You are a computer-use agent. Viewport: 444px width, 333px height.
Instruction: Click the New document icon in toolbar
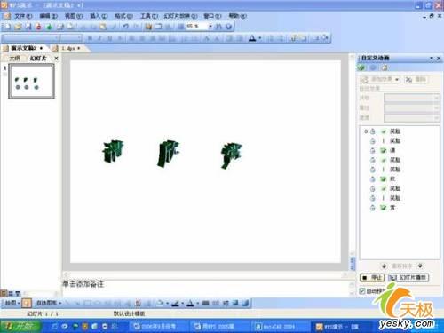7,27
